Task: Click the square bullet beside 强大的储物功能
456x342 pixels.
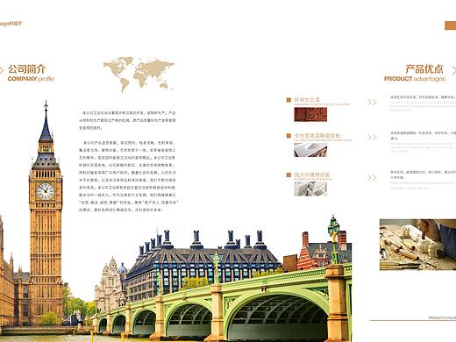Action: (289, 175)
